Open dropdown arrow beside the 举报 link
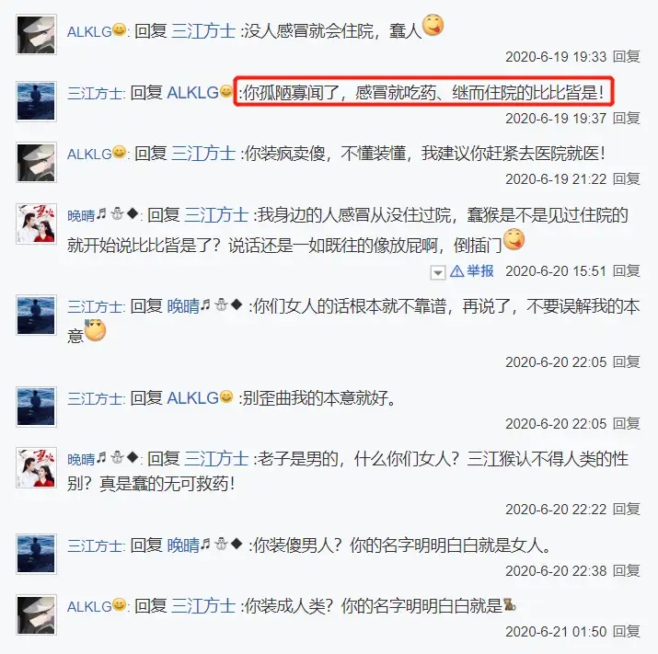The image size is (658, 654). click(438, 272)
